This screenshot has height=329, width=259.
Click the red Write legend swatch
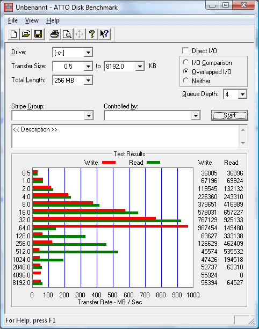pos(109,163)
